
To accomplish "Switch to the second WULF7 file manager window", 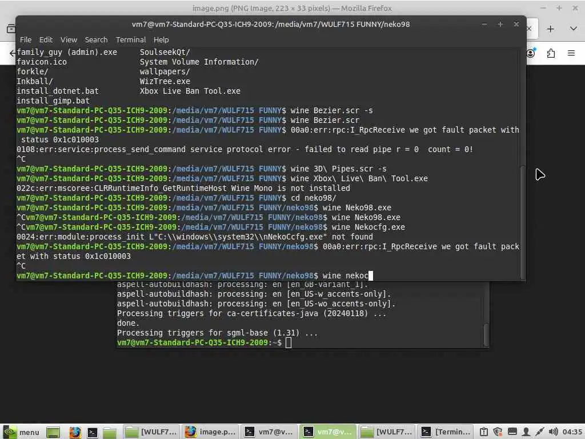I will click(x=387, y=432).
